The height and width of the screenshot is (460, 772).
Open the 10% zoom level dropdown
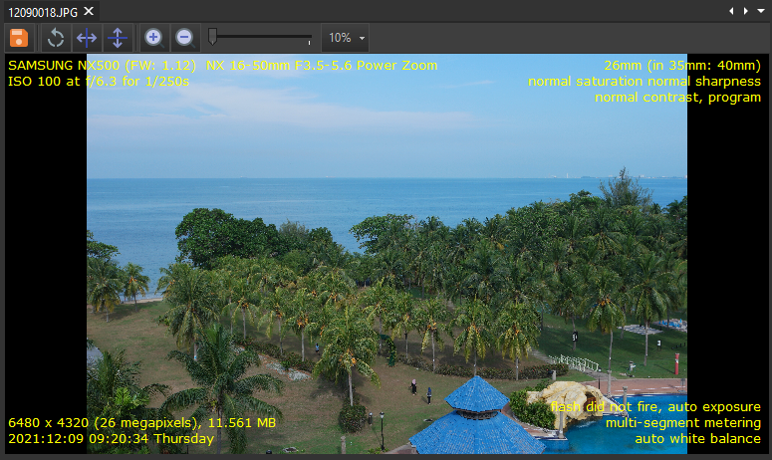(x=346, y=38)
